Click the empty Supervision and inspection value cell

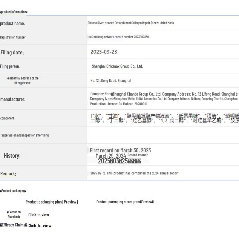[x=163, y=135]
